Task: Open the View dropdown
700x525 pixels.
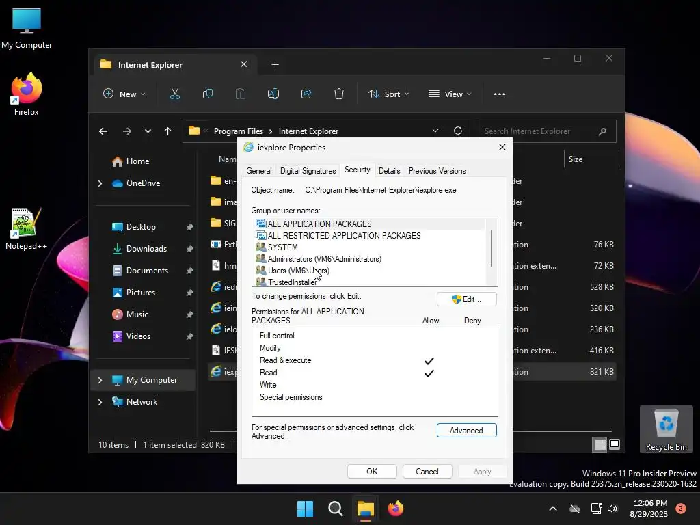Action: [450, 94]
